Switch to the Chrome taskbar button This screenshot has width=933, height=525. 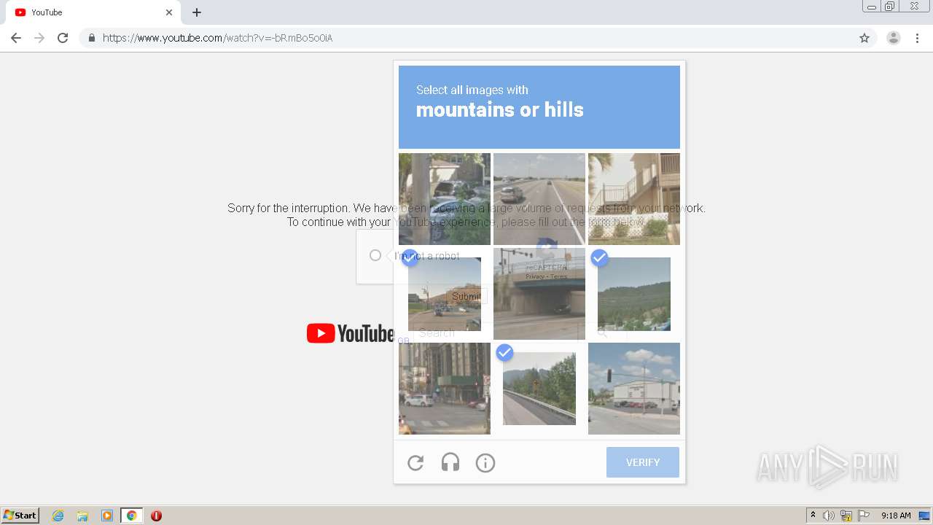pos(131,516)
